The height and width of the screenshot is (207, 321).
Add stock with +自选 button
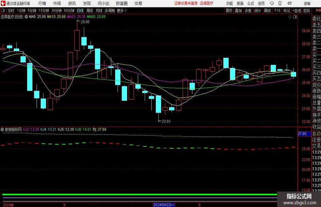coord(297,11)
